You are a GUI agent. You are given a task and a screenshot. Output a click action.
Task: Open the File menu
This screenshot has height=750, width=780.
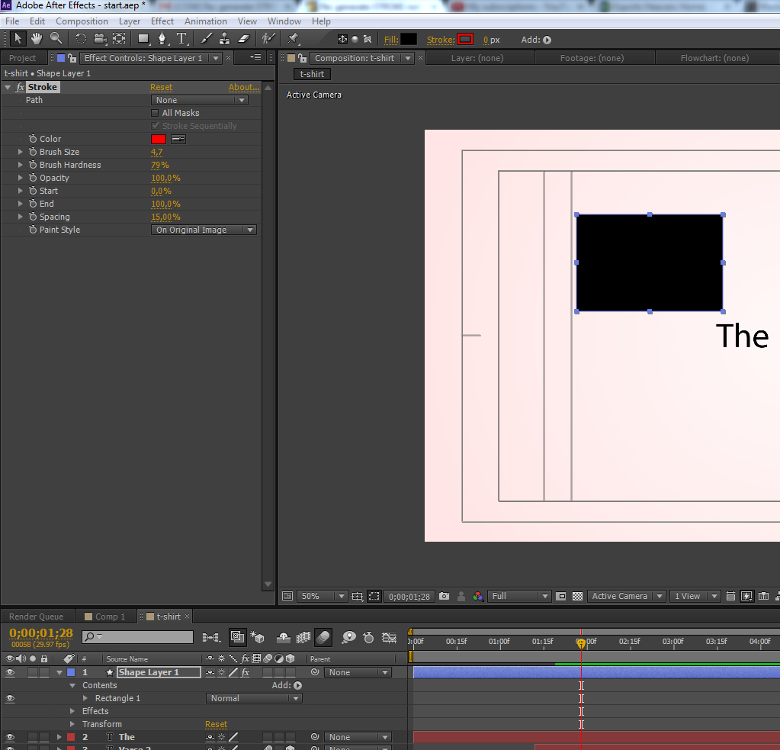tap(12, 21)
